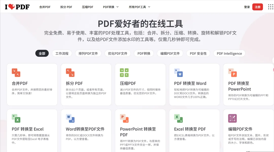This screenshot has width=274, height=152.
Task: Open the 编辑PDF文件 card title
Action: [240, 129]
